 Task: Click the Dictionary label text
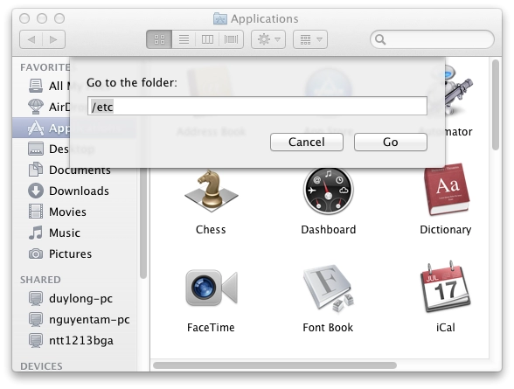tap(446, 229)
